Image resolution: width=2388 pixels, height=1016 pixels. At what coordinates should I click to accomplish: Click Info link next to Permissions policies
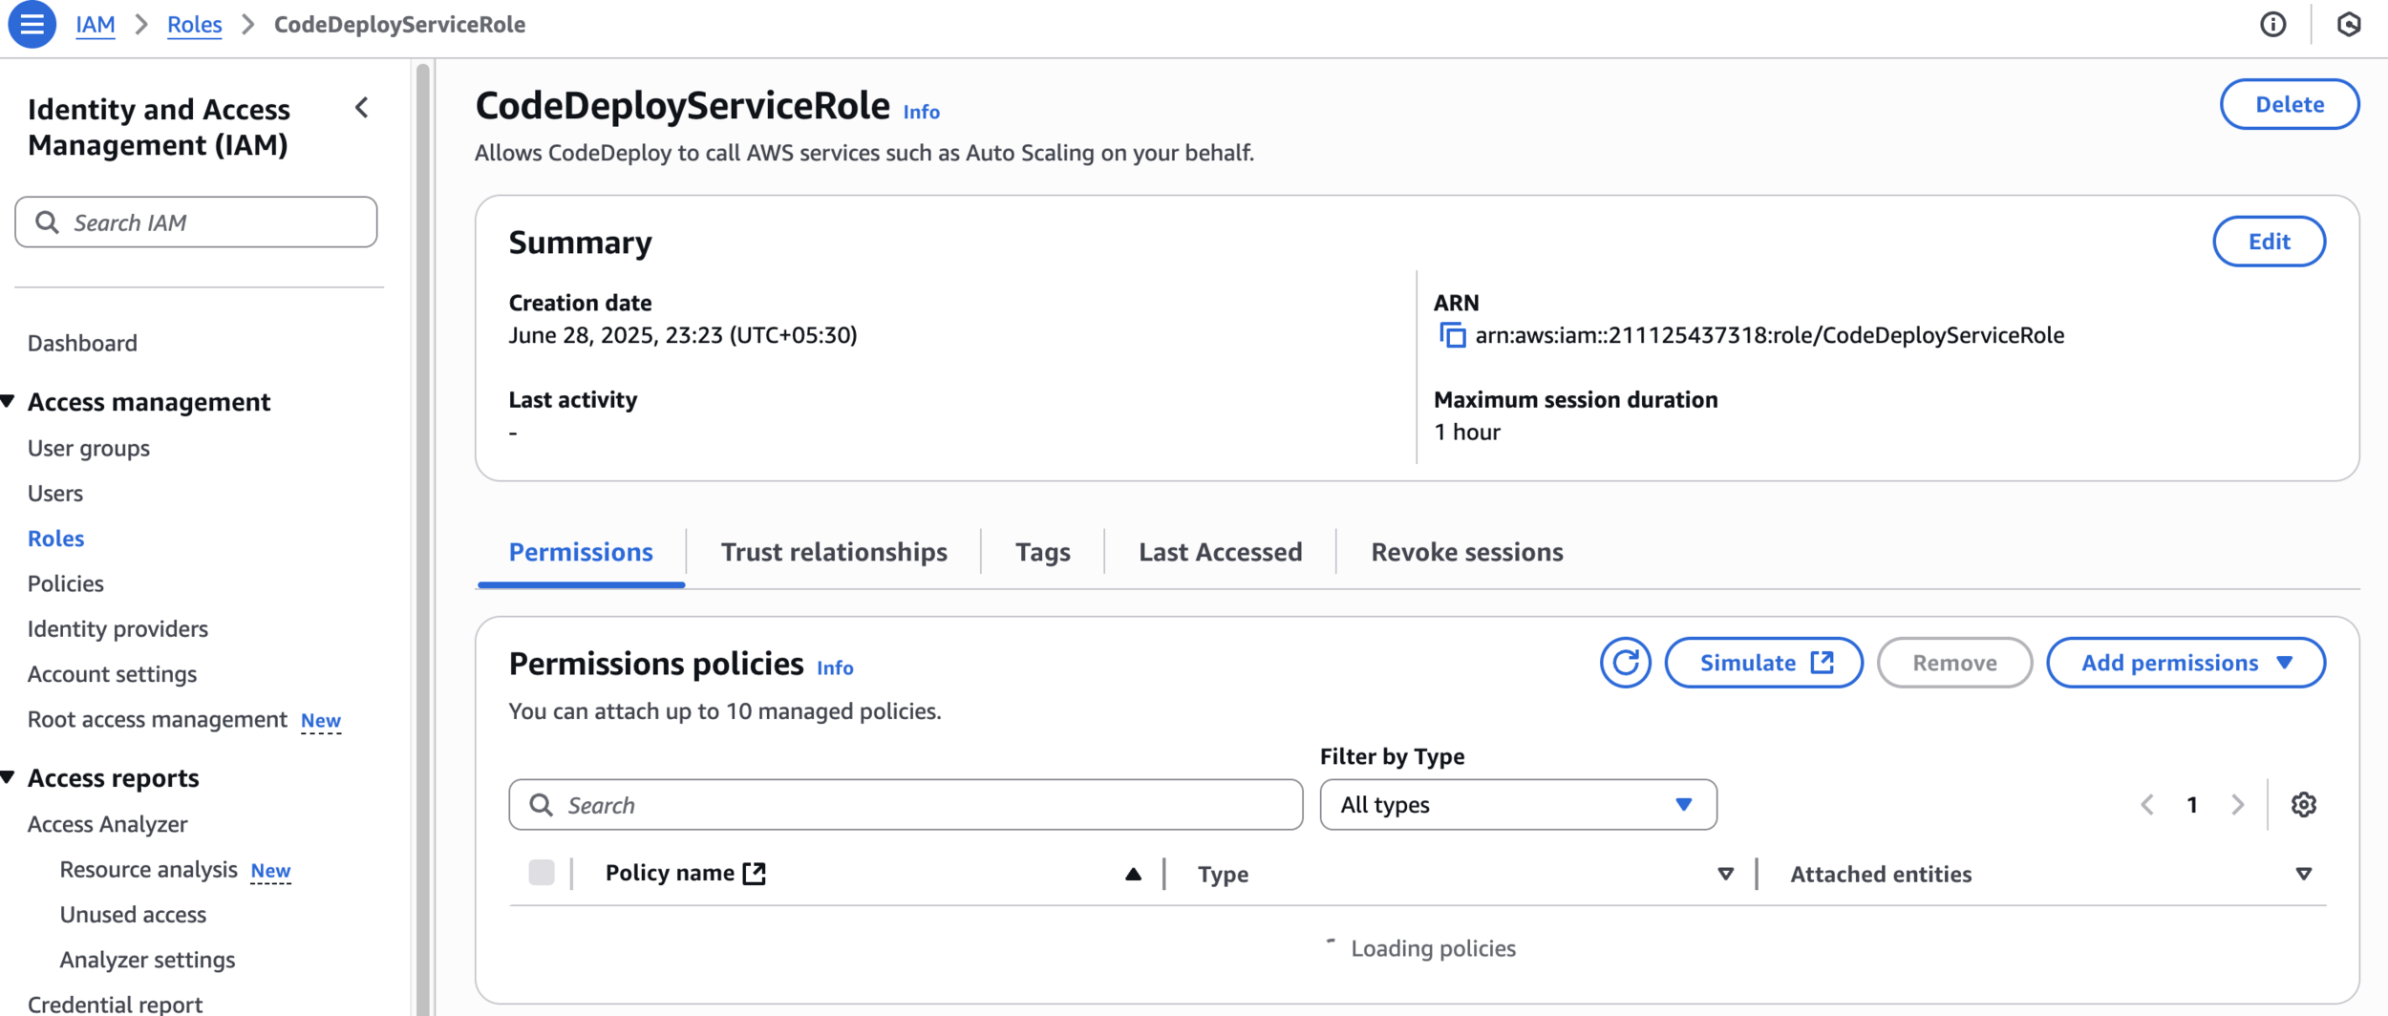pyautogui.click(x=835, y=667)
